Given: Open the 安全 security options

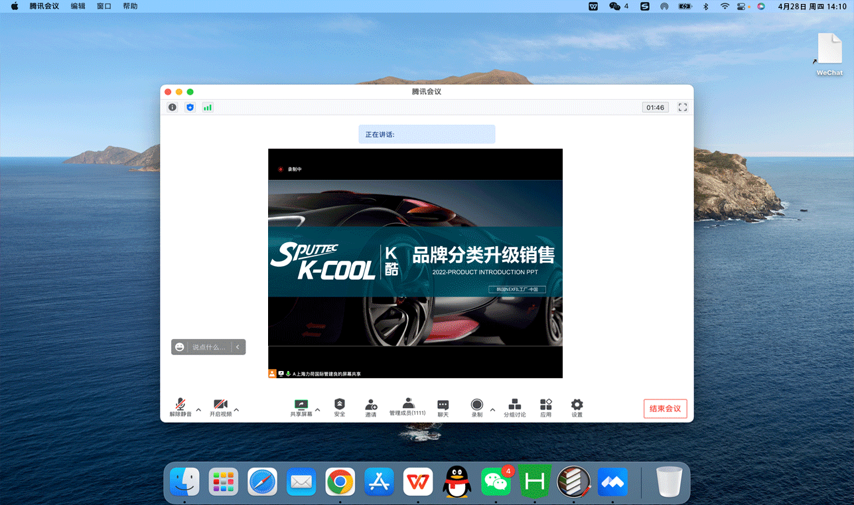Looking at the screenshot, I should tap(340, 407).
